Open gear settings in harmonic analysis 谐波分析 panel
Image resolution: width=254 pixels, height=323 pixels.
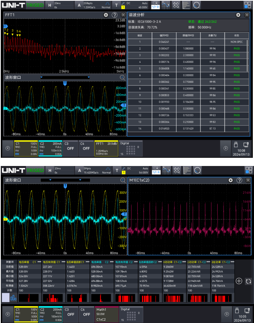238,15
